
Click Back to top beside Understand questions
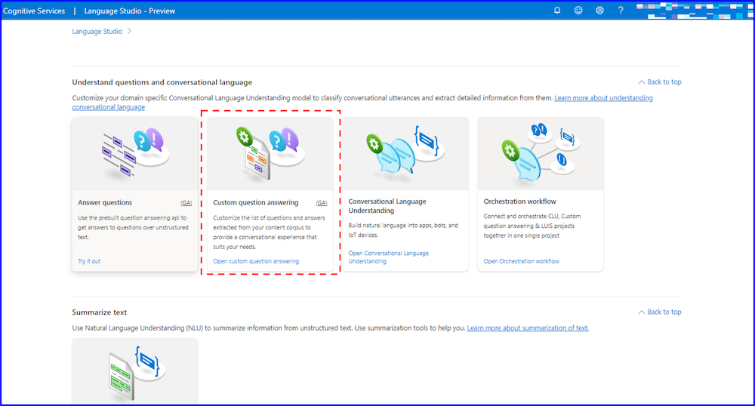(x=660, y=82)
